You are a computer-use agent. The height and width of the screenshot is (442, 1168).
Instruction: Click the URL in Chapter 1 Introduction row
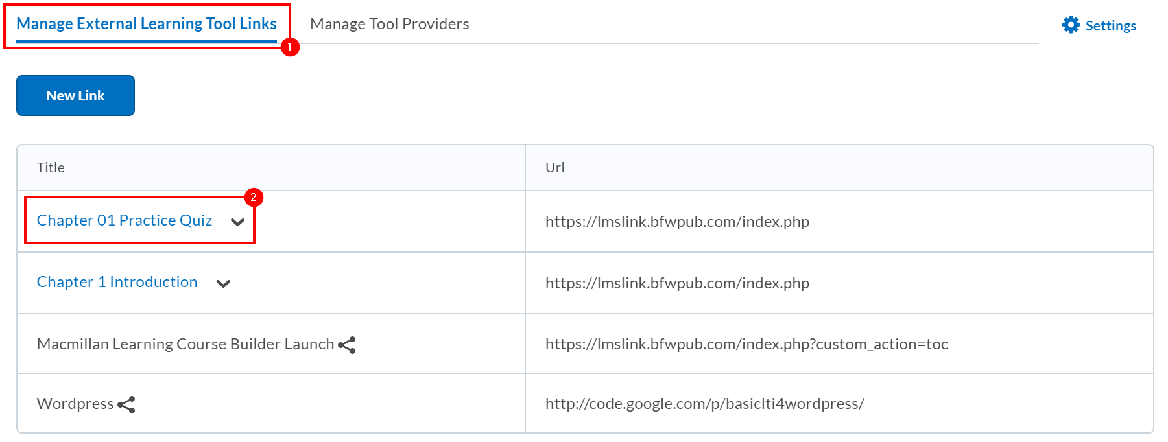[677, 283]
